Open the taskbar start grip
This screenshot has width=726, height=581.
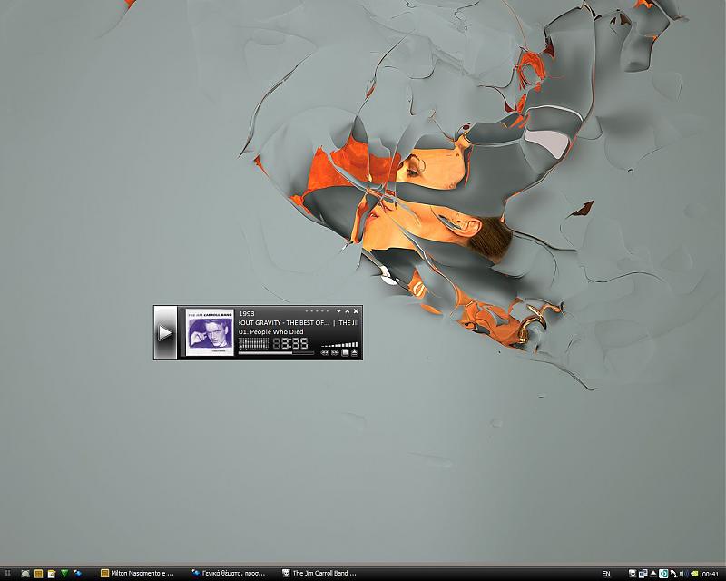pos(7,574)
